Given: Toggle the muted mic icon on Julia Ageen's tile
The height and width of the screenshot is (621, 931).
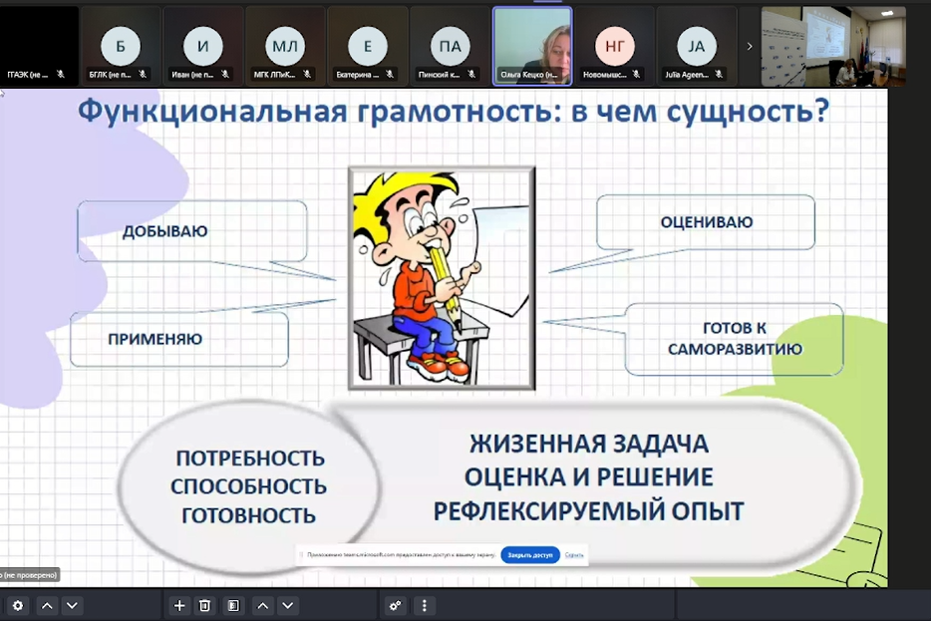Looking at the screenshot, I should tap(718, 74).
